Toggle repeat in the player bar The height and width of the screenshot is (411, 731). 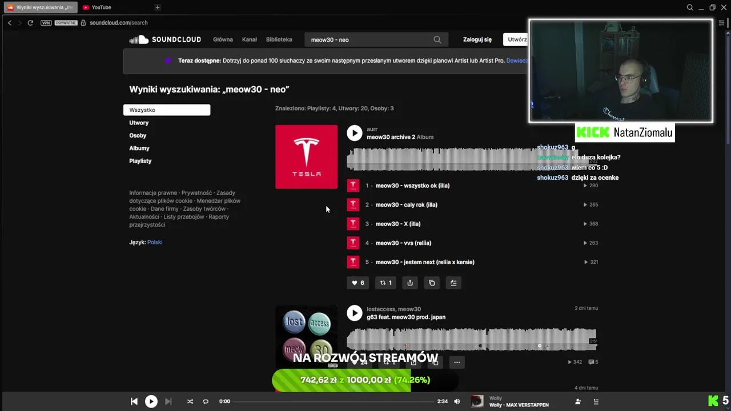(x=206, y=401)
